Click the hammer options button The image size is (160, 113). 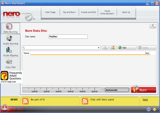pyautogui.click(x=153, y=26)
